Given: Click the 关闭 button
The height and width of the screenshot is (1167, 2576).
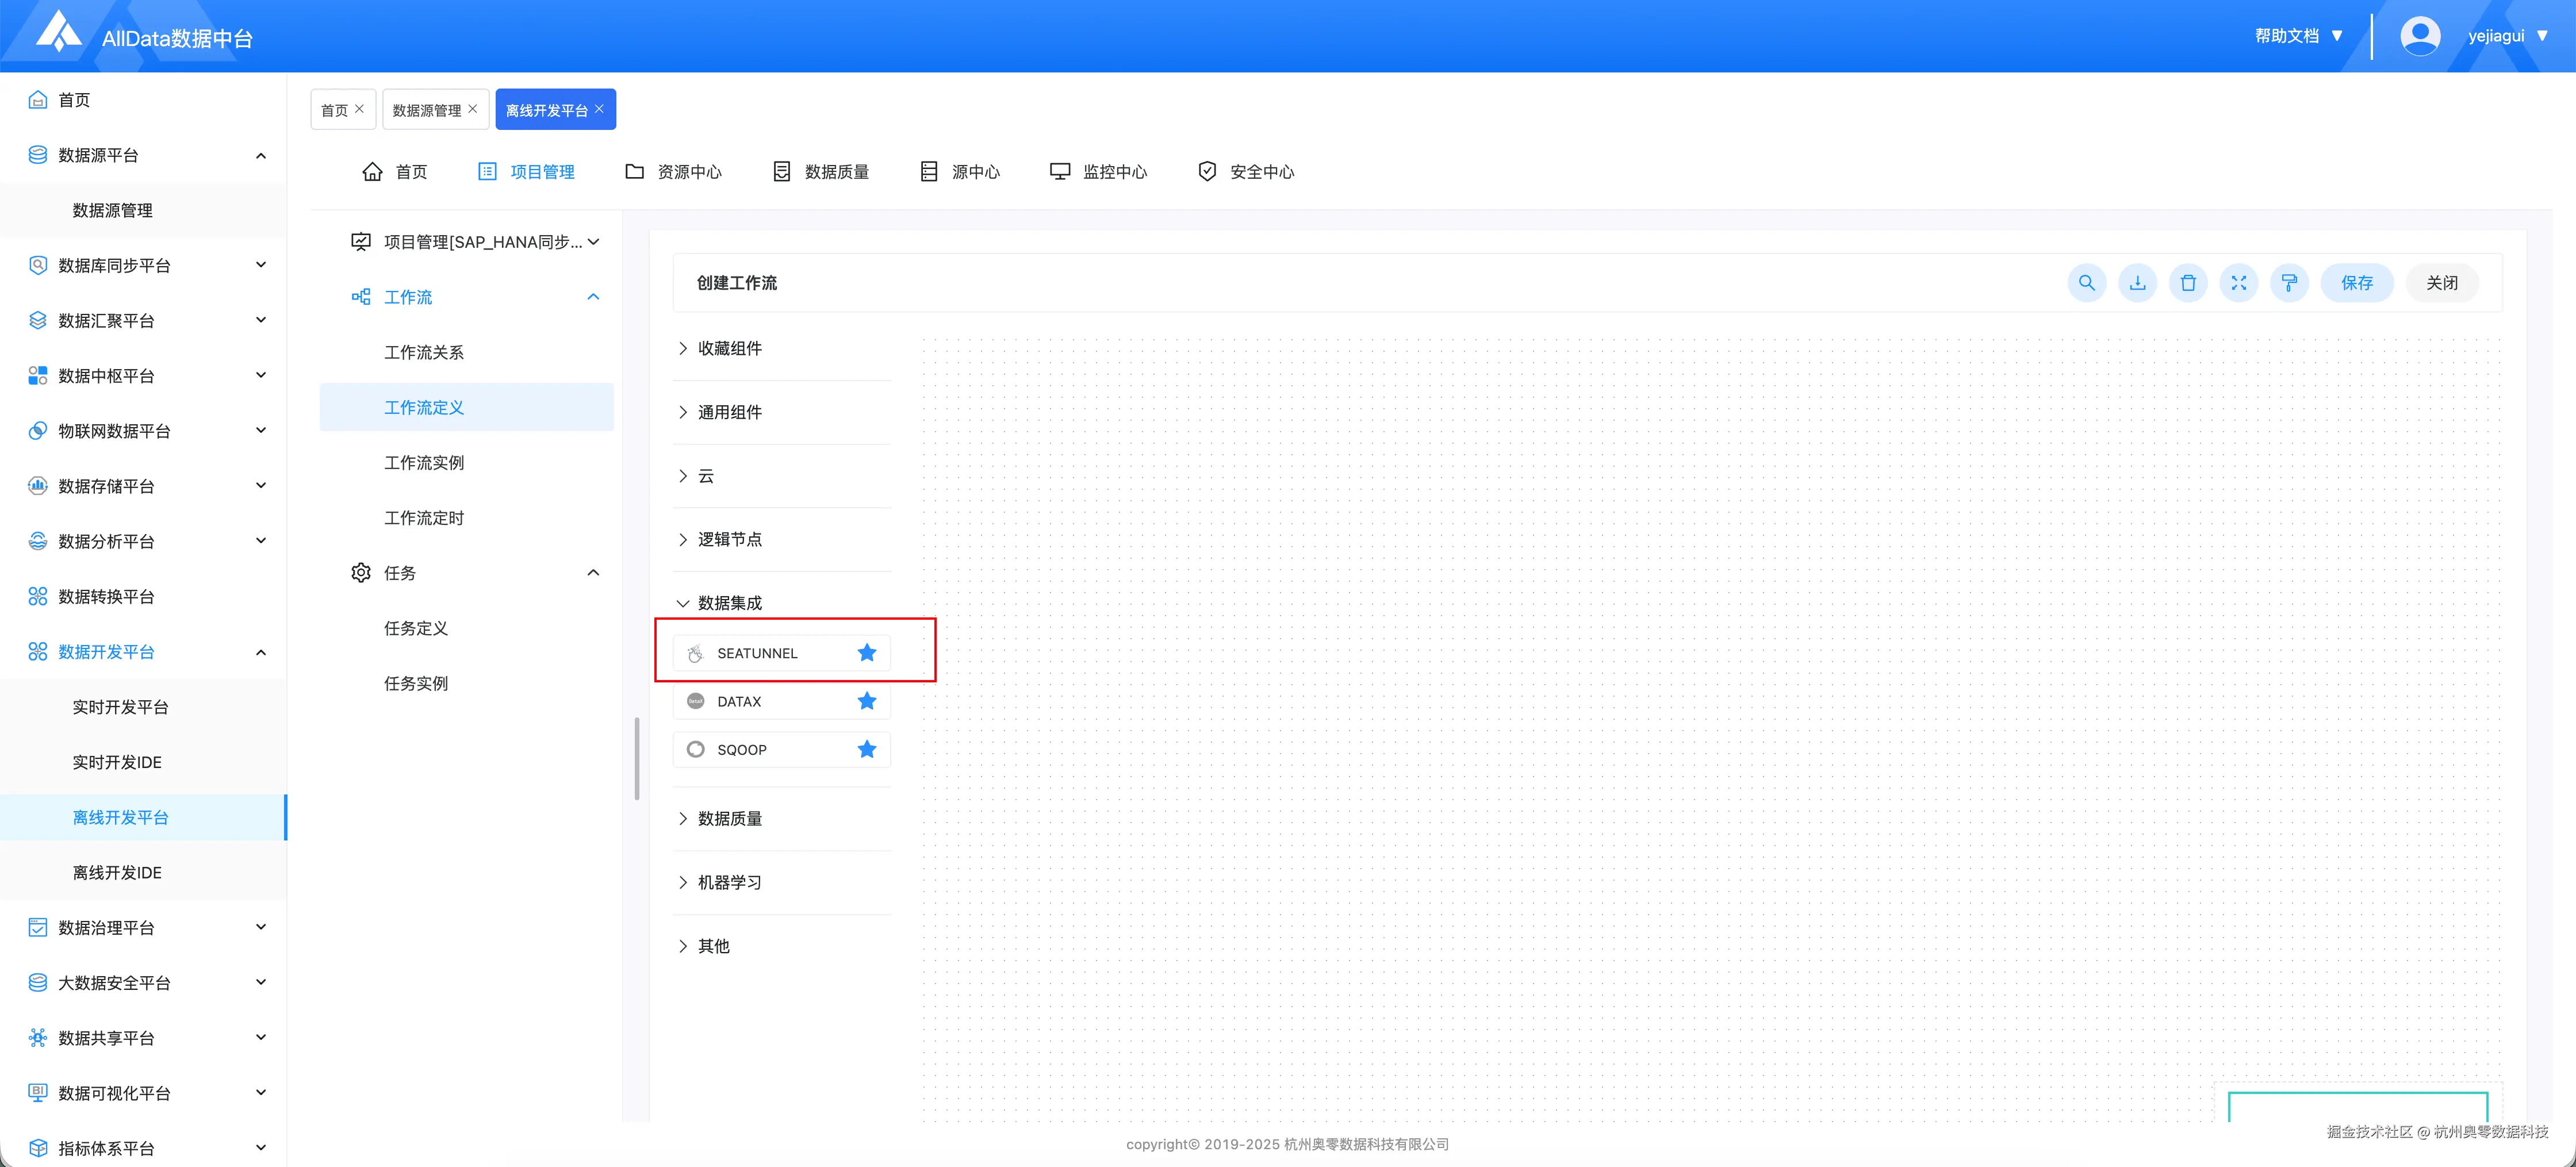Looking at the screenshot, I should (x=2441, y=283).
